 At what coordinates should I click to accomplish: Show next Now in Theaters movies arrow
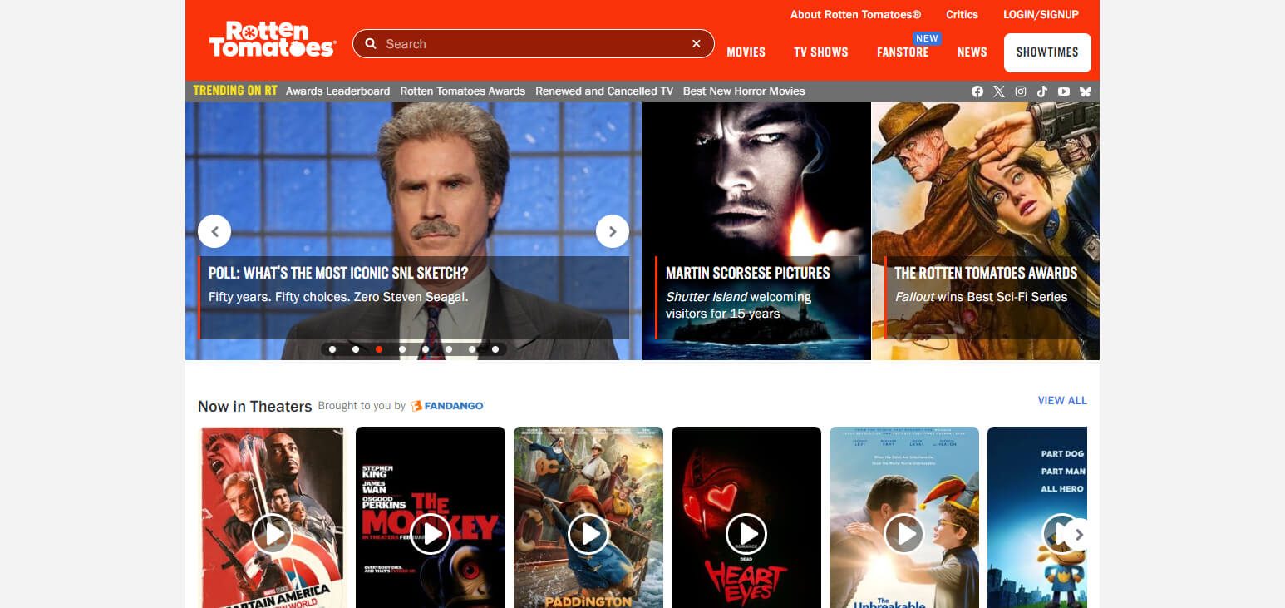pyautogui.click(x=1078, y=535)
